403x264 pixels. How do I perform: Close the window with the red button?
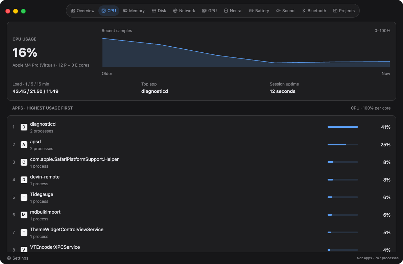coord(8,11)
